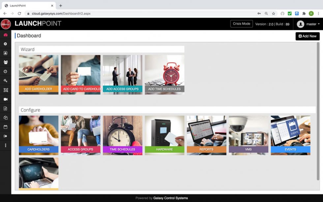Open the Hardware configuration tile

(164, 135)
